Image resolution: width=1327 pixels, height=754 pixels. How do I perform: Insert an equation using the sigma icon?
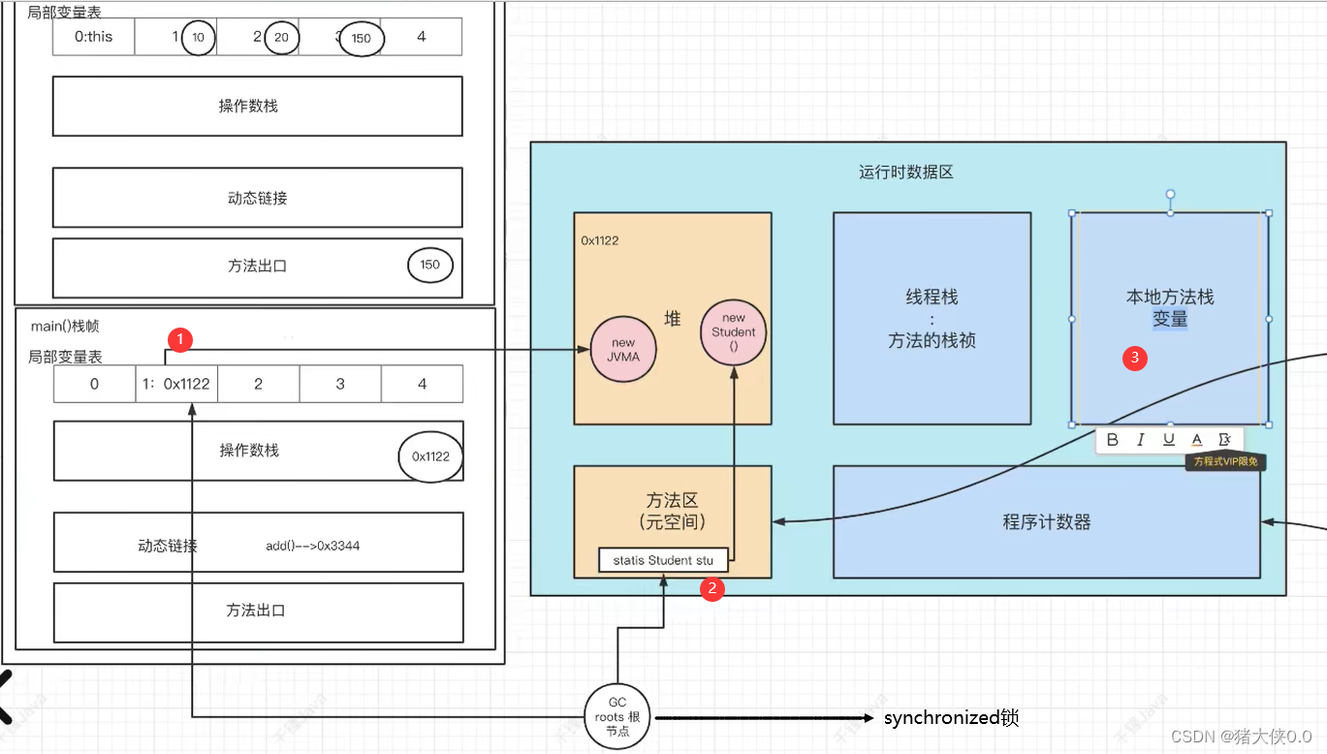1225,440
